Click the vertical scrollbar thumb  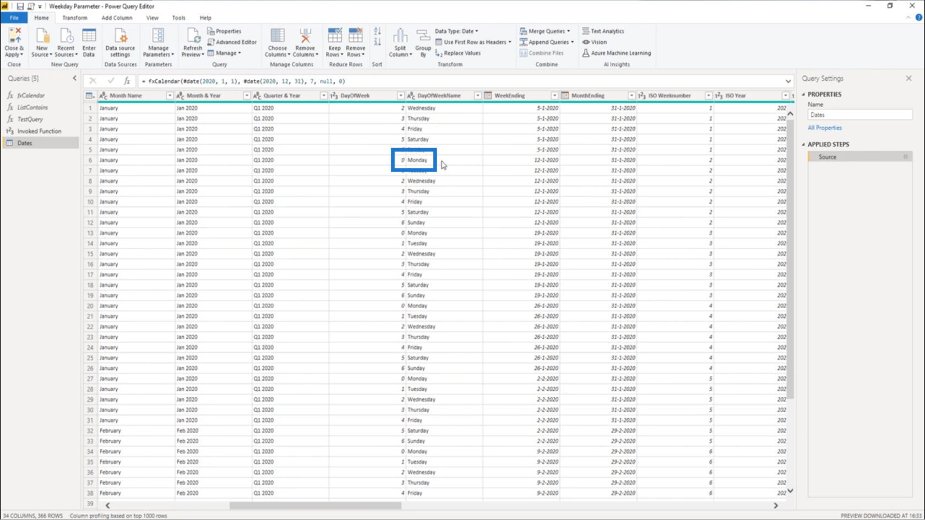pos(790,259)
